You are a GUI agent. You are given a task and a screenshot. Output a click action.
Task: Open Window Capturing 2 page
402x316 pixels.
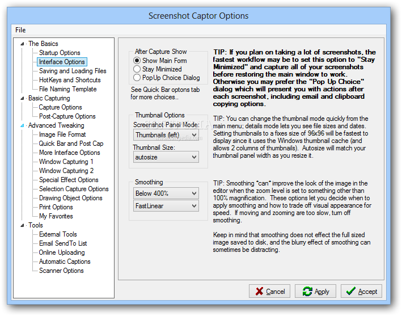66,171
